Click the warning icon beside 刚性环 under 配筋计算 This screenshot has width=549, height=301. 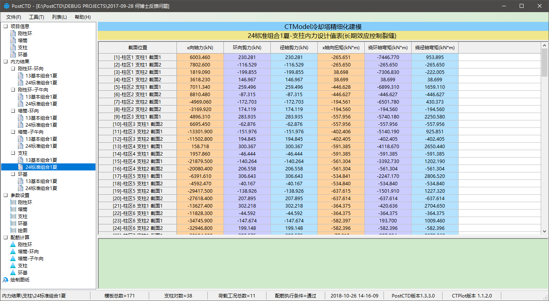point(13,245)
